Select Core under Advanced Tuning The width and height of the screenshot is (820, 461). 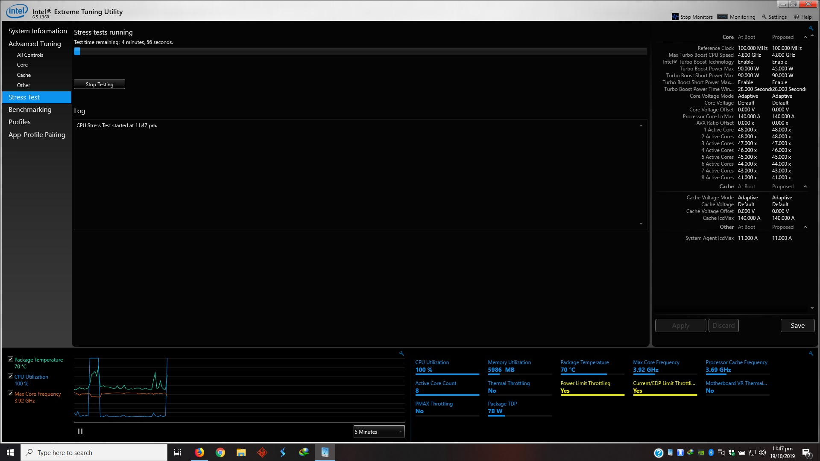[22, 65]
